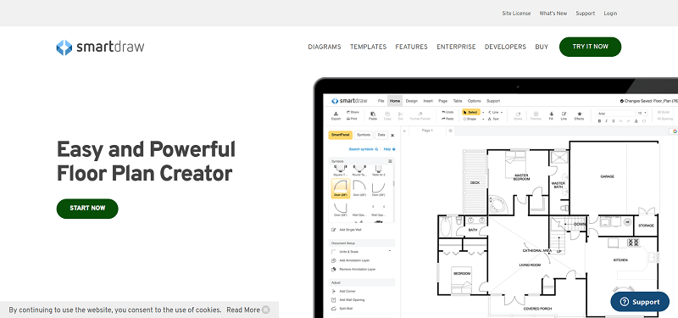Click the Help link in panel
This screenshot has width=678, height=318.
[389, 149]
